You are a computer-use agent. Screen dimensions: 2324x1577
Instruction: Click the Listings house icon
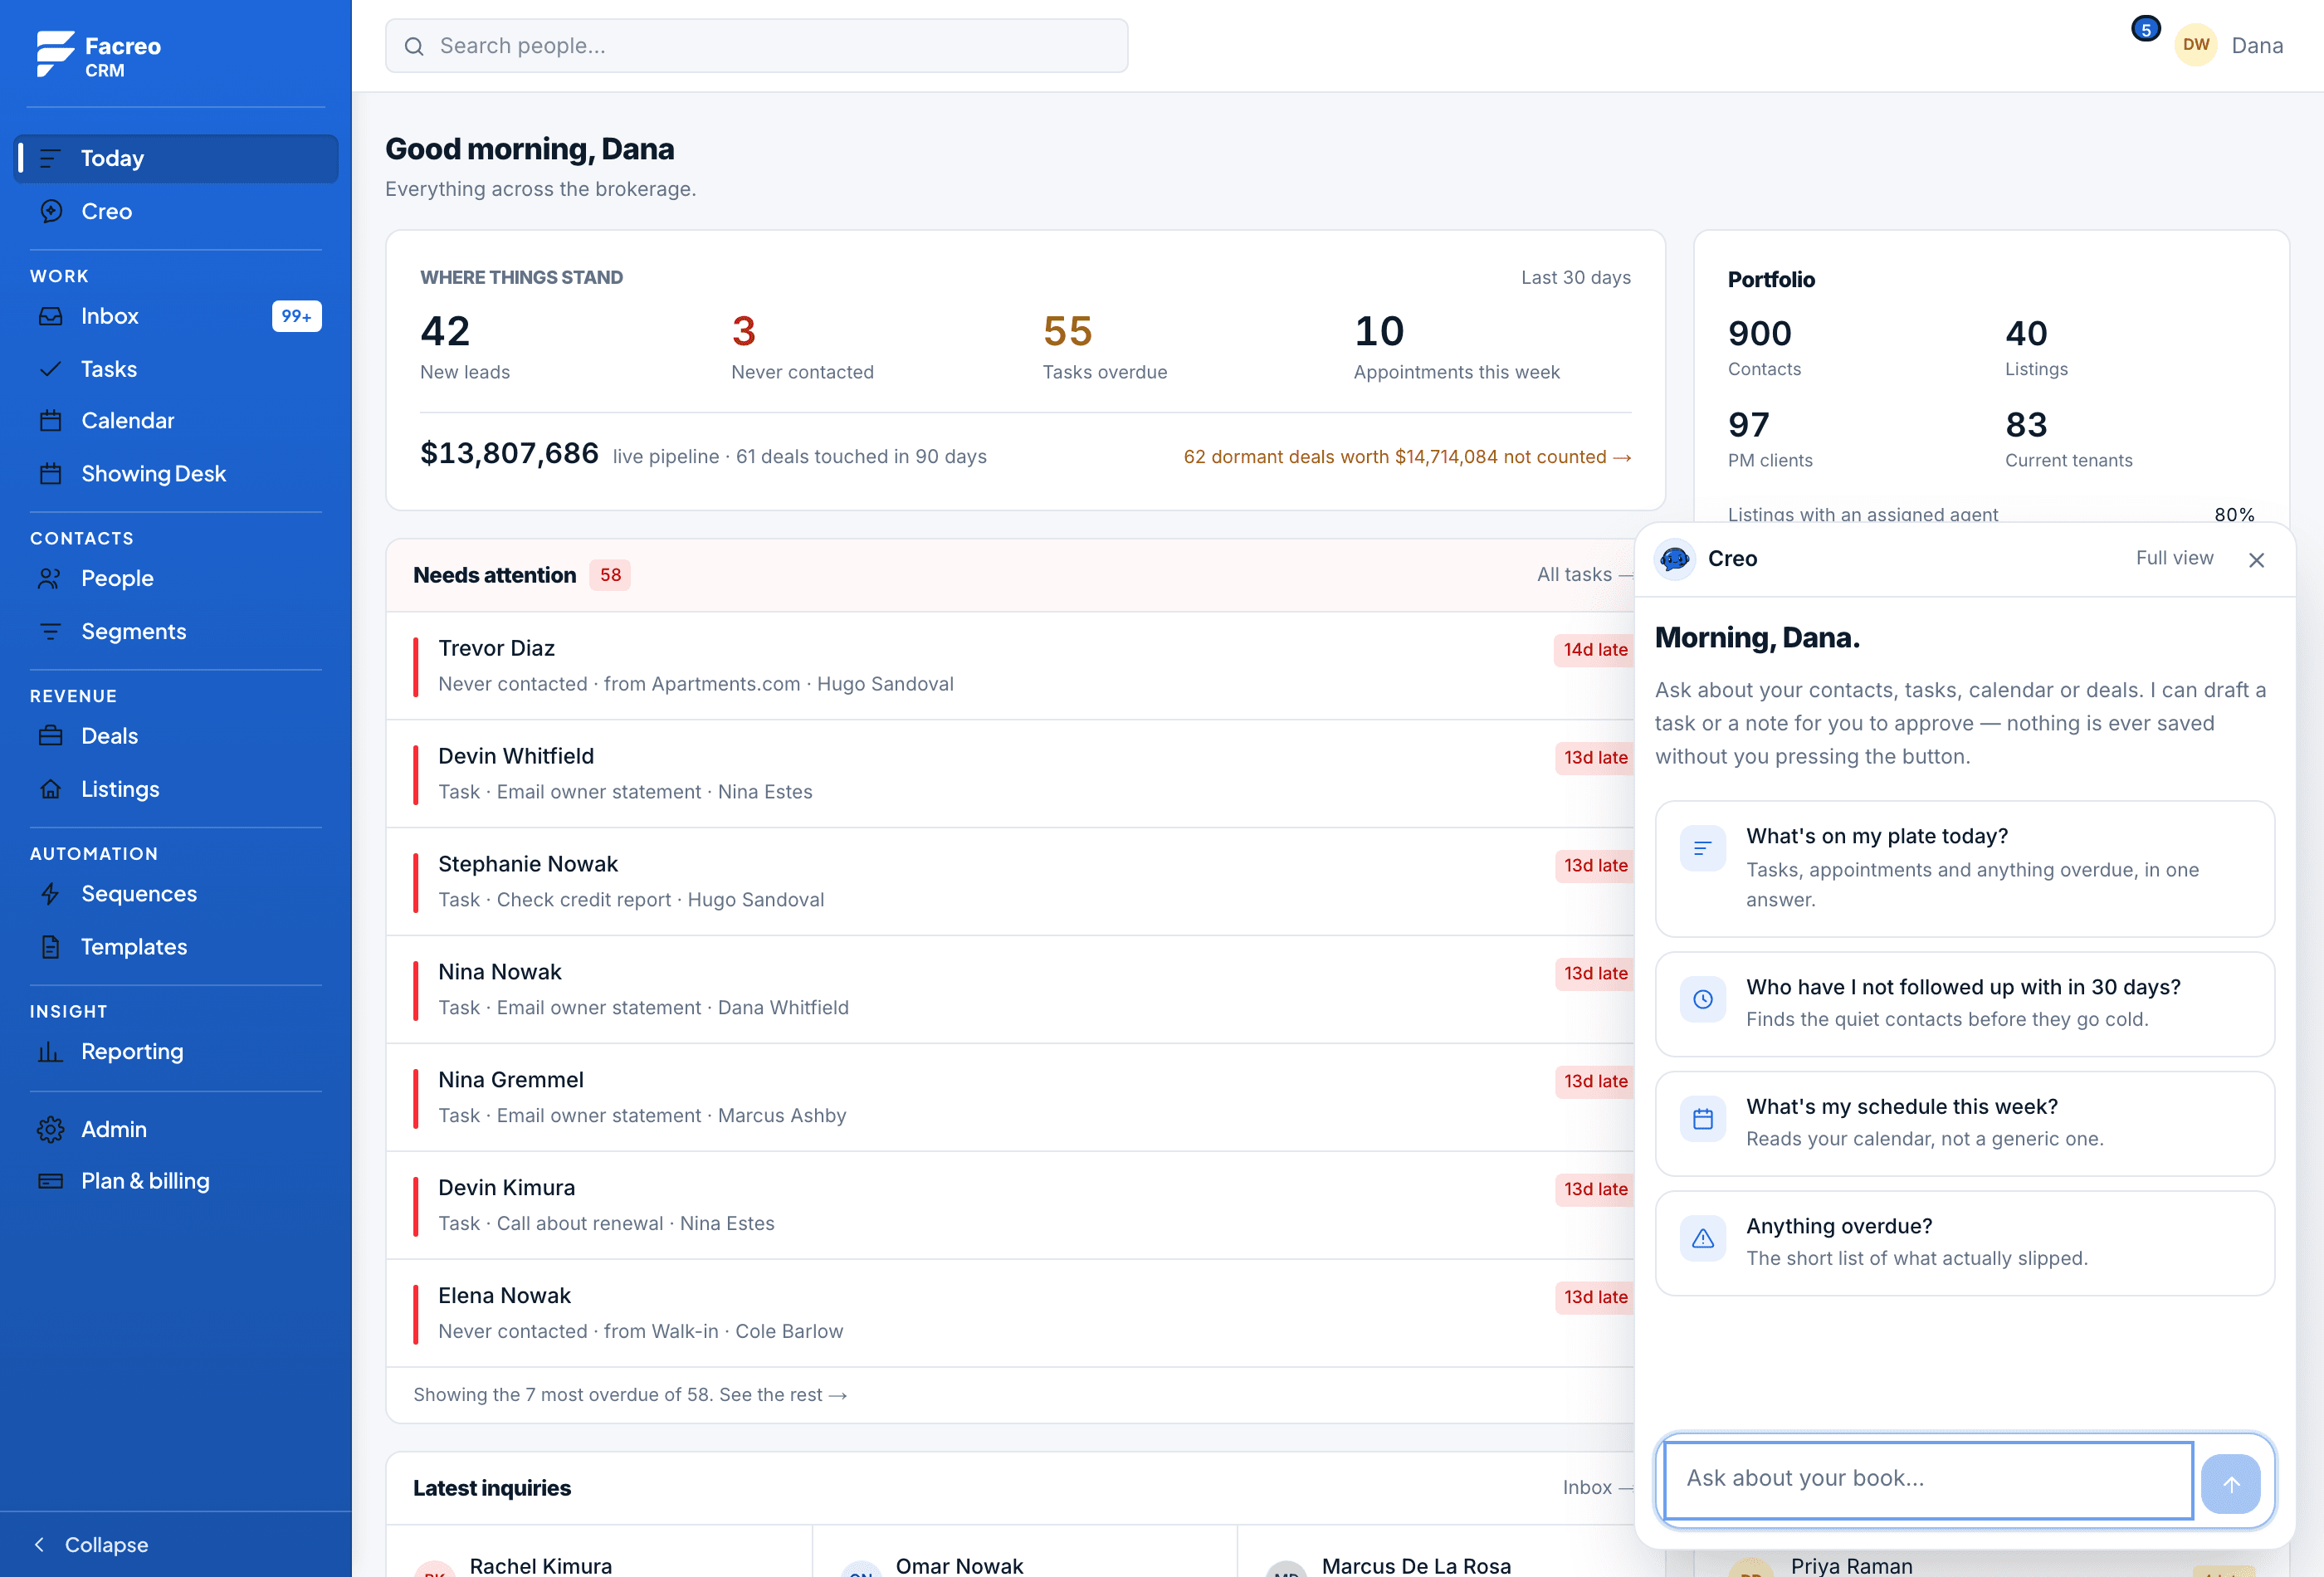pyautogui.click(x=50, y=789)
